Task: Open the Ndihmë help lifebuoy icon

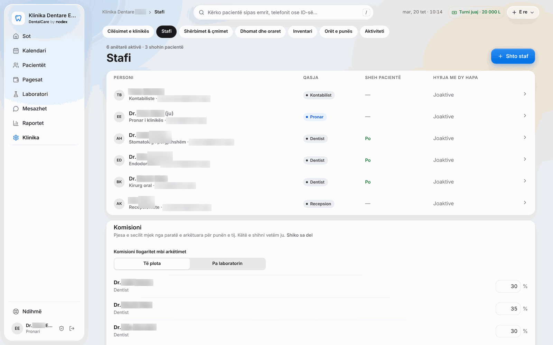Action: click(x=16, y=312)
